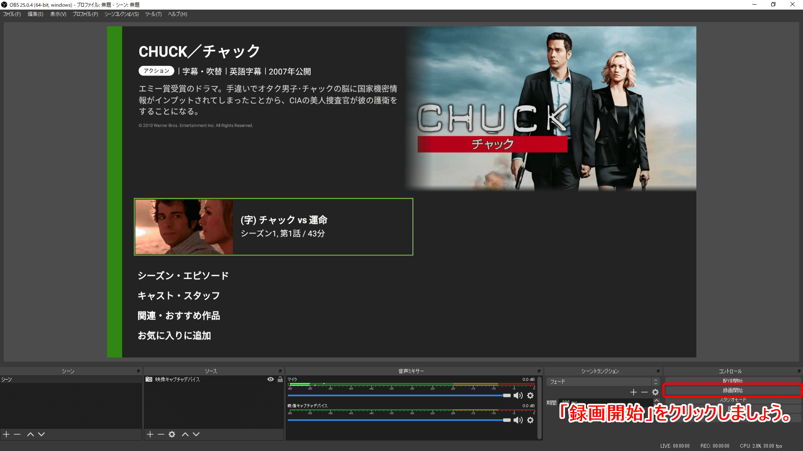The image size is (803, 451).
Task: Move the scene up in the list
Action: pyautogui.click(x=31, y=434)
